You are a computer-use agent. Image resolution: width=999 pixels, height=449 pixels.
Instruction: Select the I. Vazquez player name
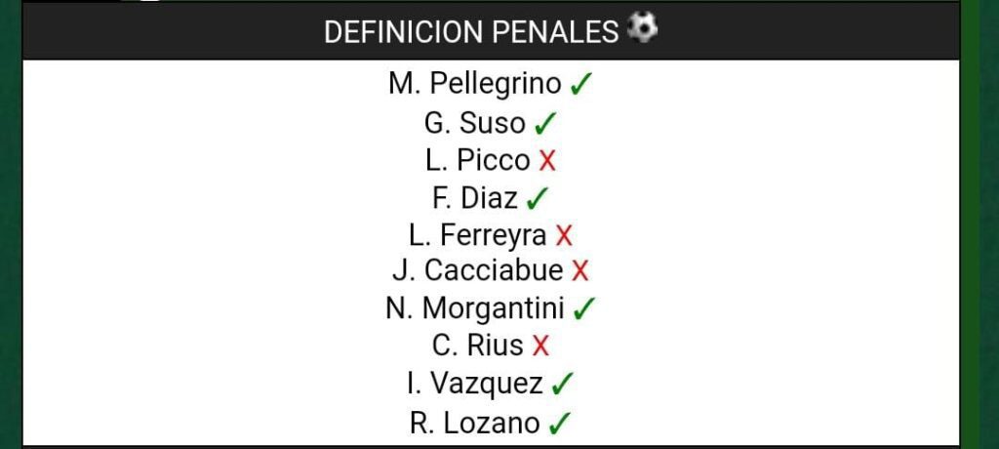coord(475,384)
